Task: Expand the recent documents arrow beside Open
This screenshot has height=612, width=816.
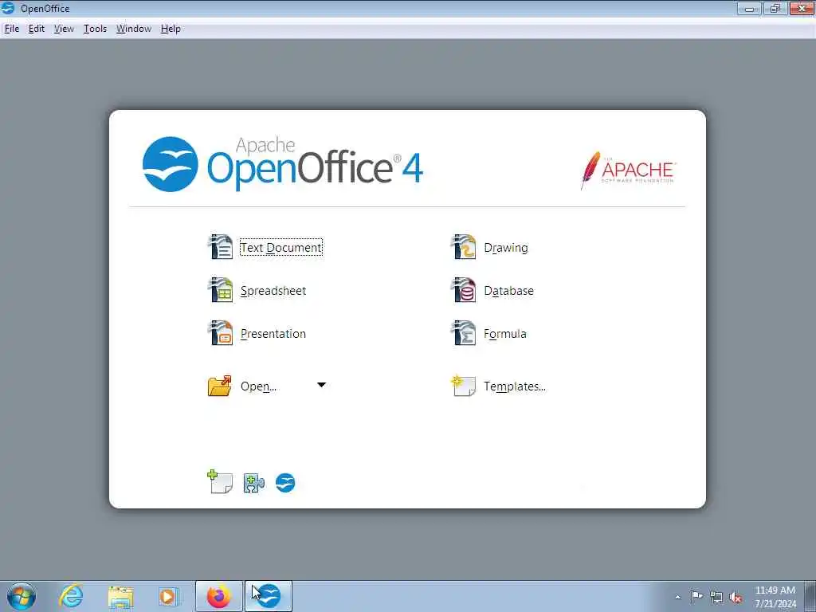Action: coord(321,385)
